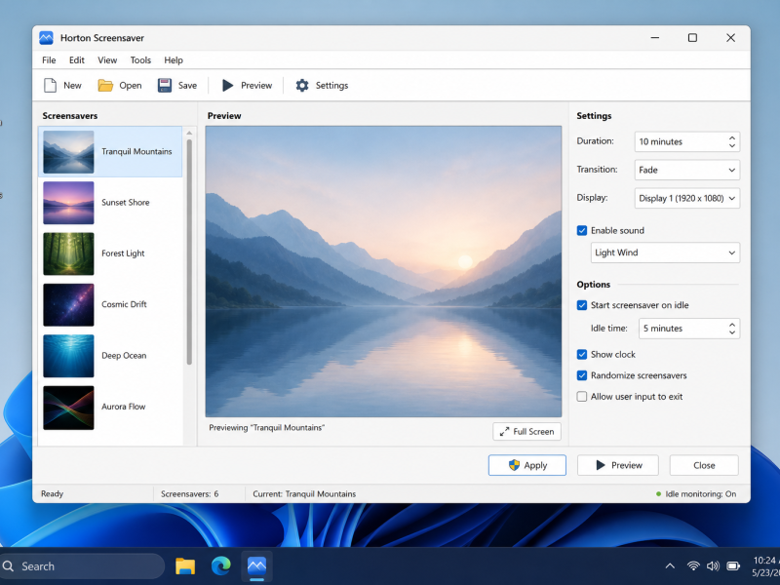
Task: Click the Duration 10 minutes spinner field
Action: (687, 141)
